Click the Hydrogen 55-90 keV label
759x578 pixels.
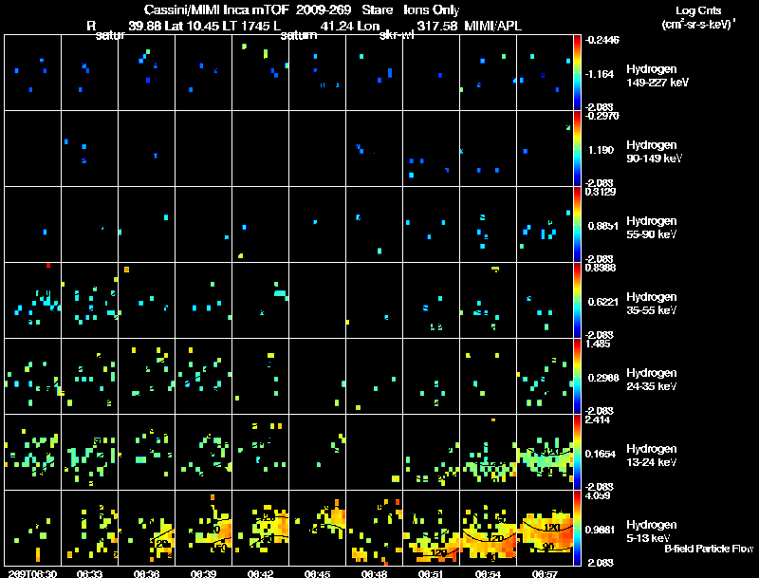click(x=652, y=228)
